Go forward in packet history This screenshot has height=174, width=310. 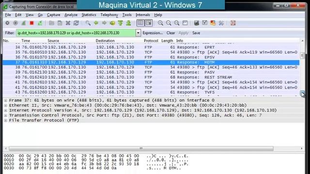pos(104,23)
